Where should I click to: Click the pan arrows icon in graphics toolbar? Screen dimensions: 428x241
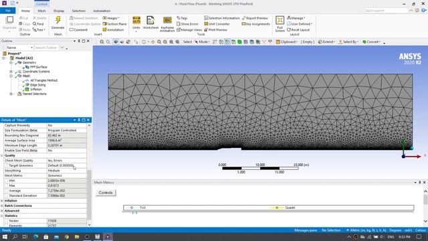tap(153, 42)
